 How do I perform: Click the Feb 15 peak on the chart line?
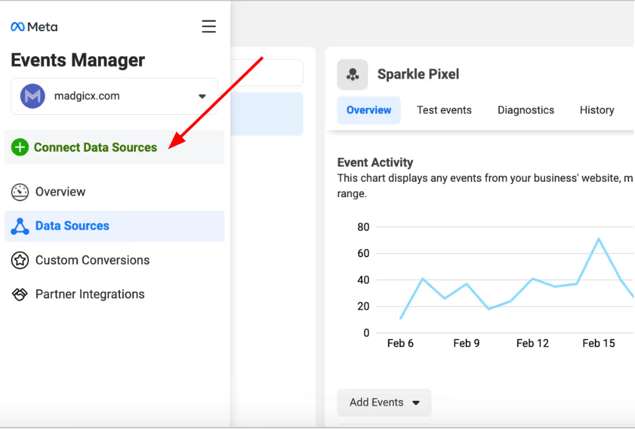[599, 240]
